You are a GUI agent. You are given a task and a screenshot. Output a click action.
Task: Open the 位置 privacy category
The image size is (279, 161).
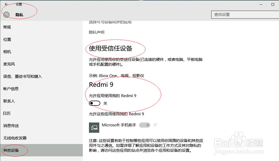point(42,40)
